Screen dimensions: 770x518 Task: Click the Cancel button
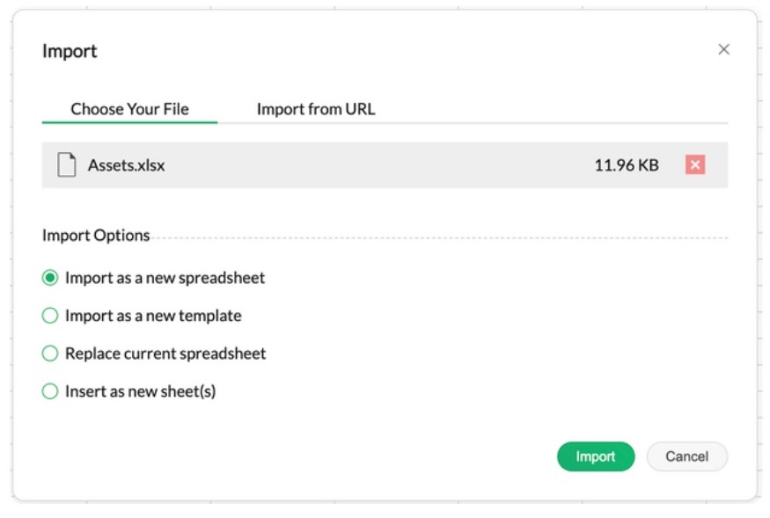686,456
